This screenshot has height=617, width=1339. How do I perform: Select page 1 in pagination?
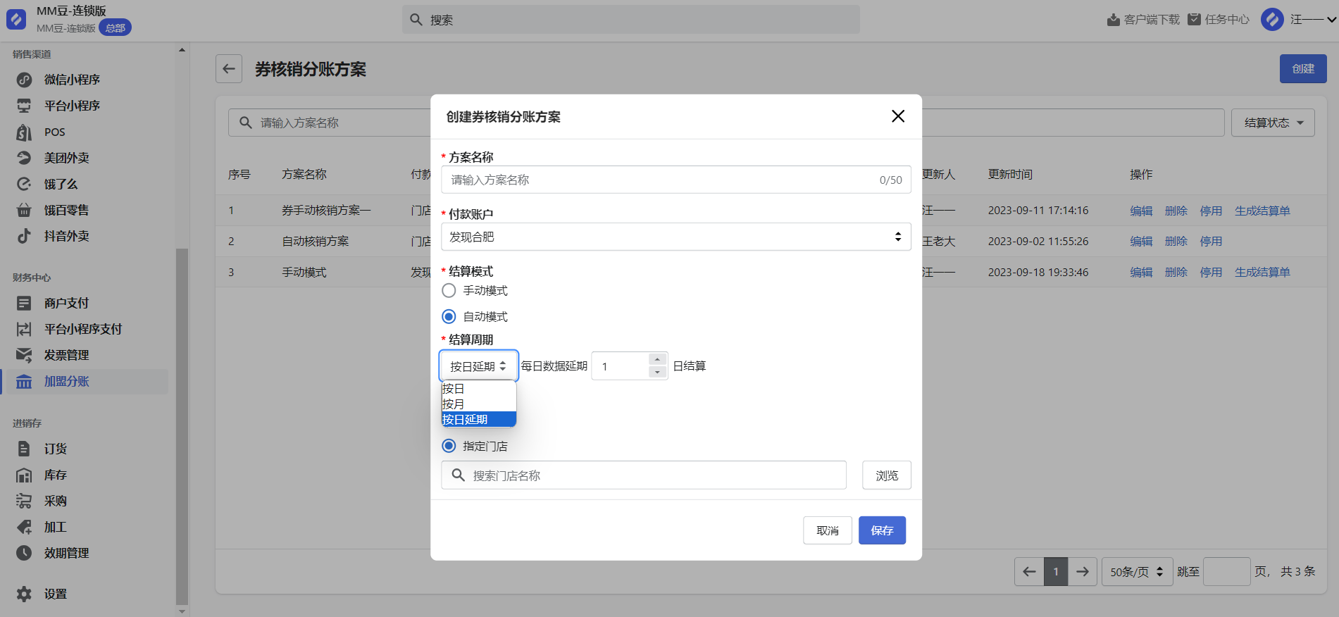click(x=1056, y=571)
